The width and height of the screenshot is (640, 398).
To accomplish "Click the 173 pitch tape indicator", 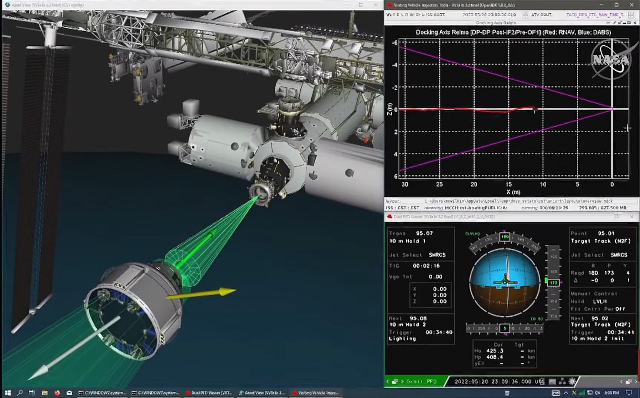I will (x=553, y=283).
